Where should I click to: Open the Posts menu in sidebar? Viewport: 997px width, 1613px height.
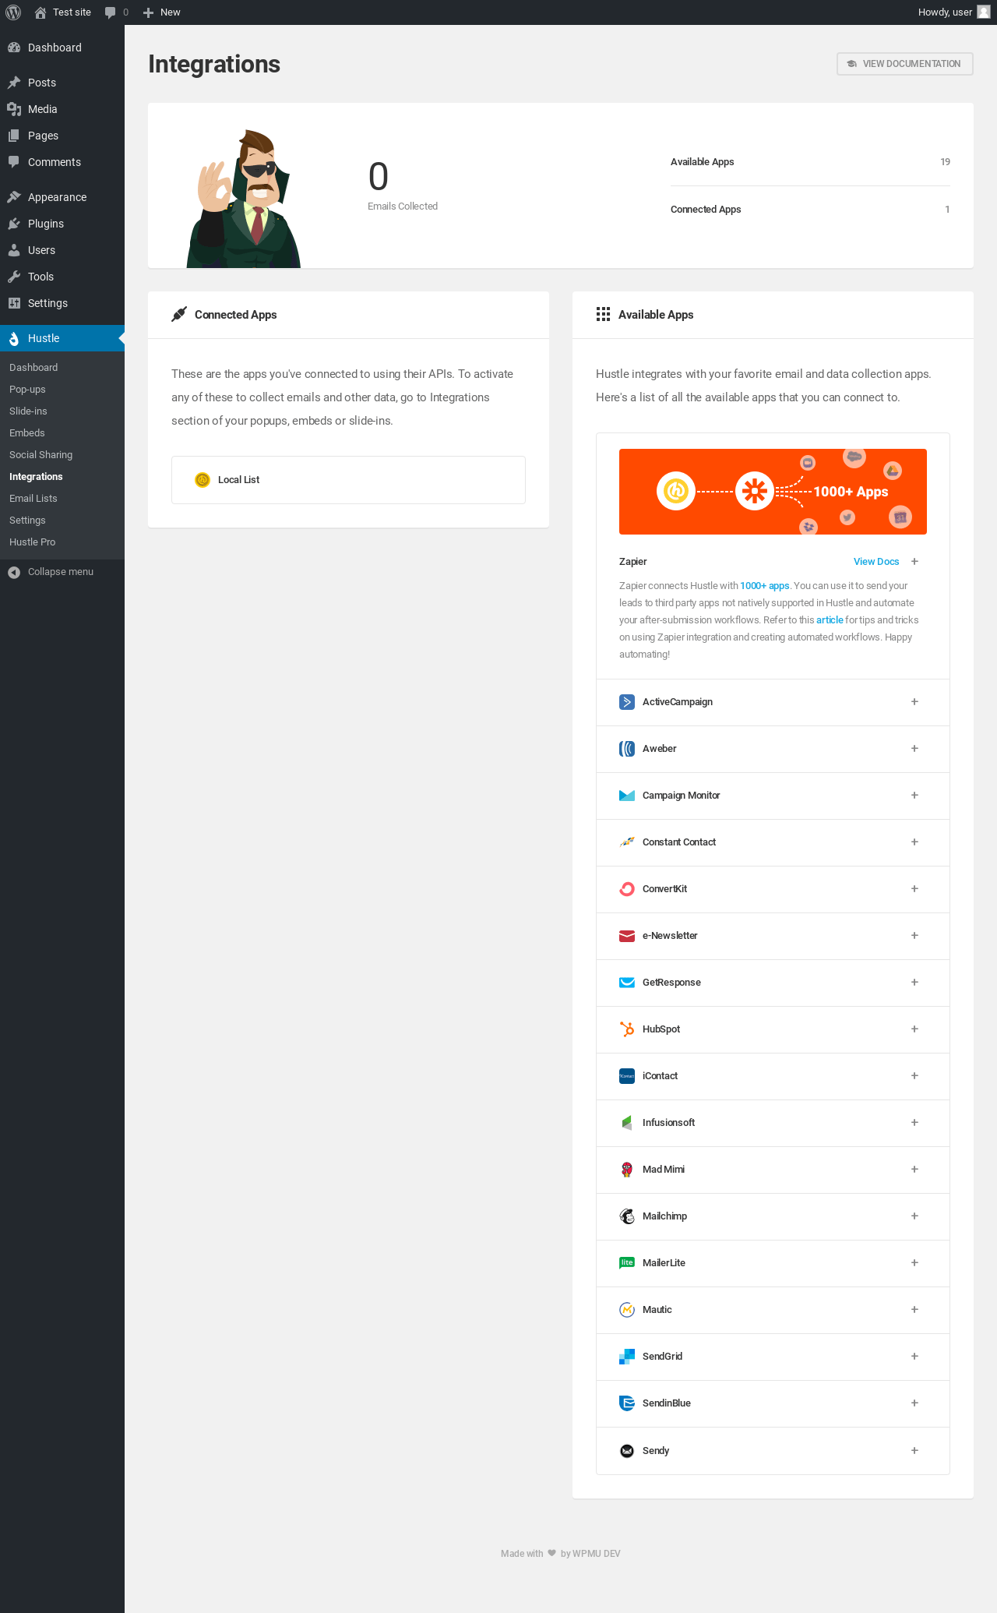click(62, 83)
